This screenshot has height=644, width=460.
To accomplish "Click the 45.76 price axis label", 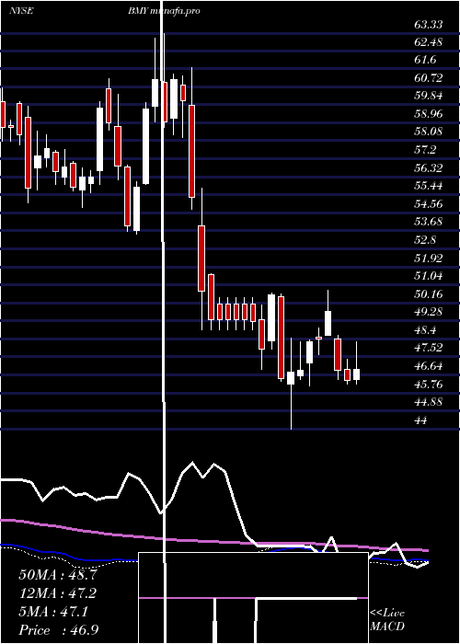I will pos(429,384).
